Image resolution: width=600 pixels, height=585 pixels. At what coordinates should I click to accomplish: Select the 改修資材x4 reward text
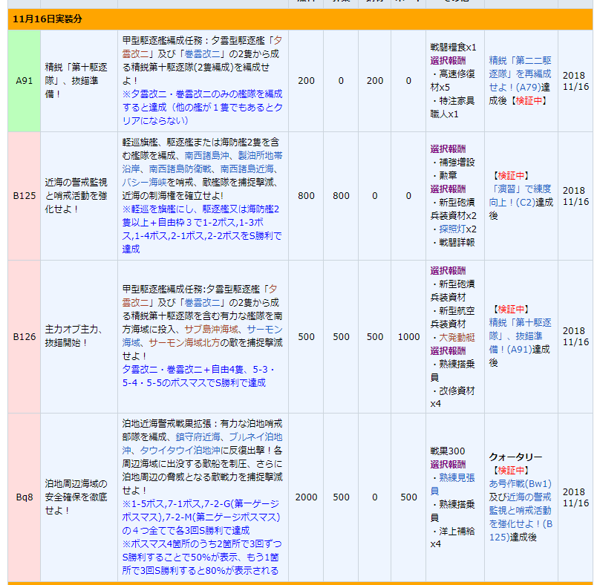[x=453, y=397]
